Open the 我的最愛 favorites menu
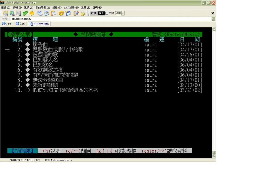 click(43, 8)
